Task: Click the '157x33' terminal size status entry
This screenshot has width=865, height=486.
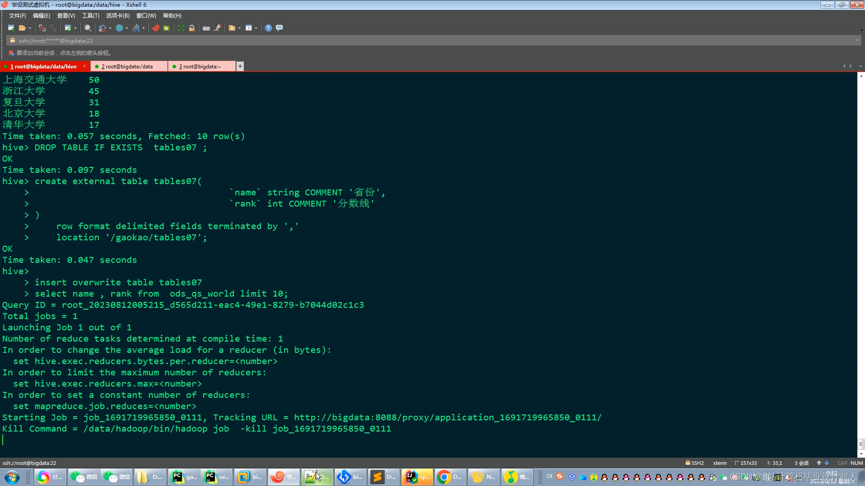Action: pos(746,463)
